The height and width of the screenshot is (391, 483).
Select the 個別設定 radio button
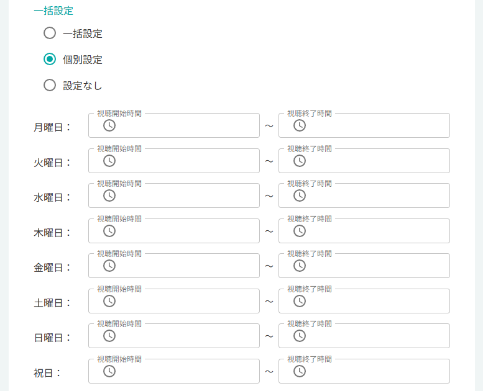[50, 59]
